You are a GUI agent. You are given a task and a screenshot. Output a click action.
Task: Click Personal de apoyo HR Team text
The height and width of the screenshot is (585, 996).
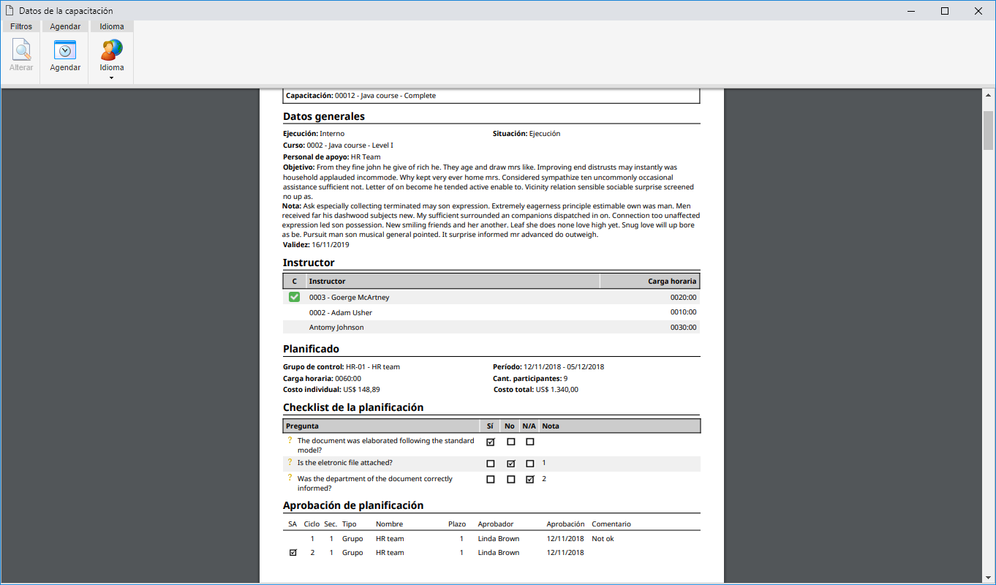[332, 157]
